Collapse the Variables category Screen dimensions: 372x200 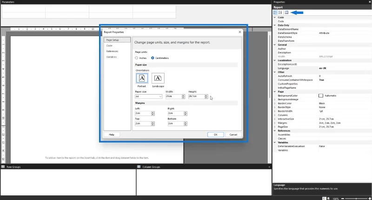point(275,142)
